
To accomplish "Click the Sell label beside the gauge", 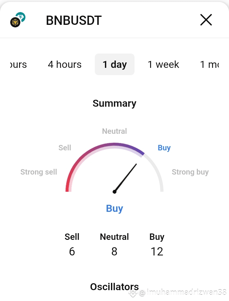I will click(x=65, y=147).
